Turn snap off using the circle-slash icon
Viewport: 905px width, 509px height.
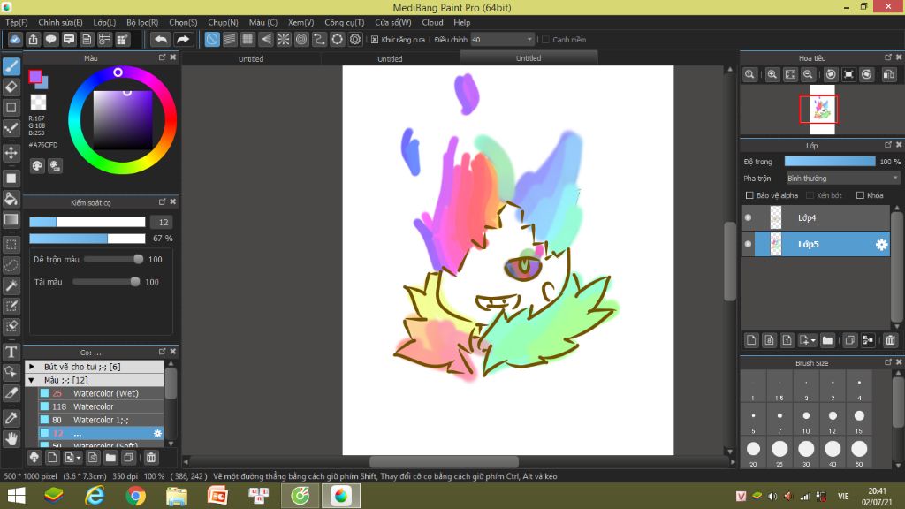tap(212, 39)
